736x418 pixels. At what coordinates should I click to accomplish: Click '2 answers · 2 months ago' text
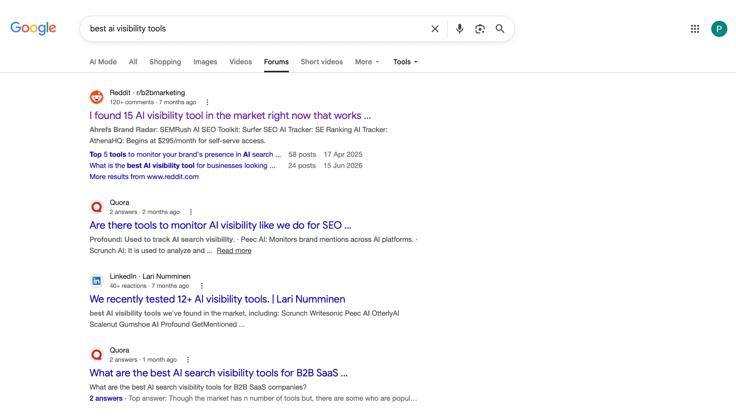pos(144,212)
